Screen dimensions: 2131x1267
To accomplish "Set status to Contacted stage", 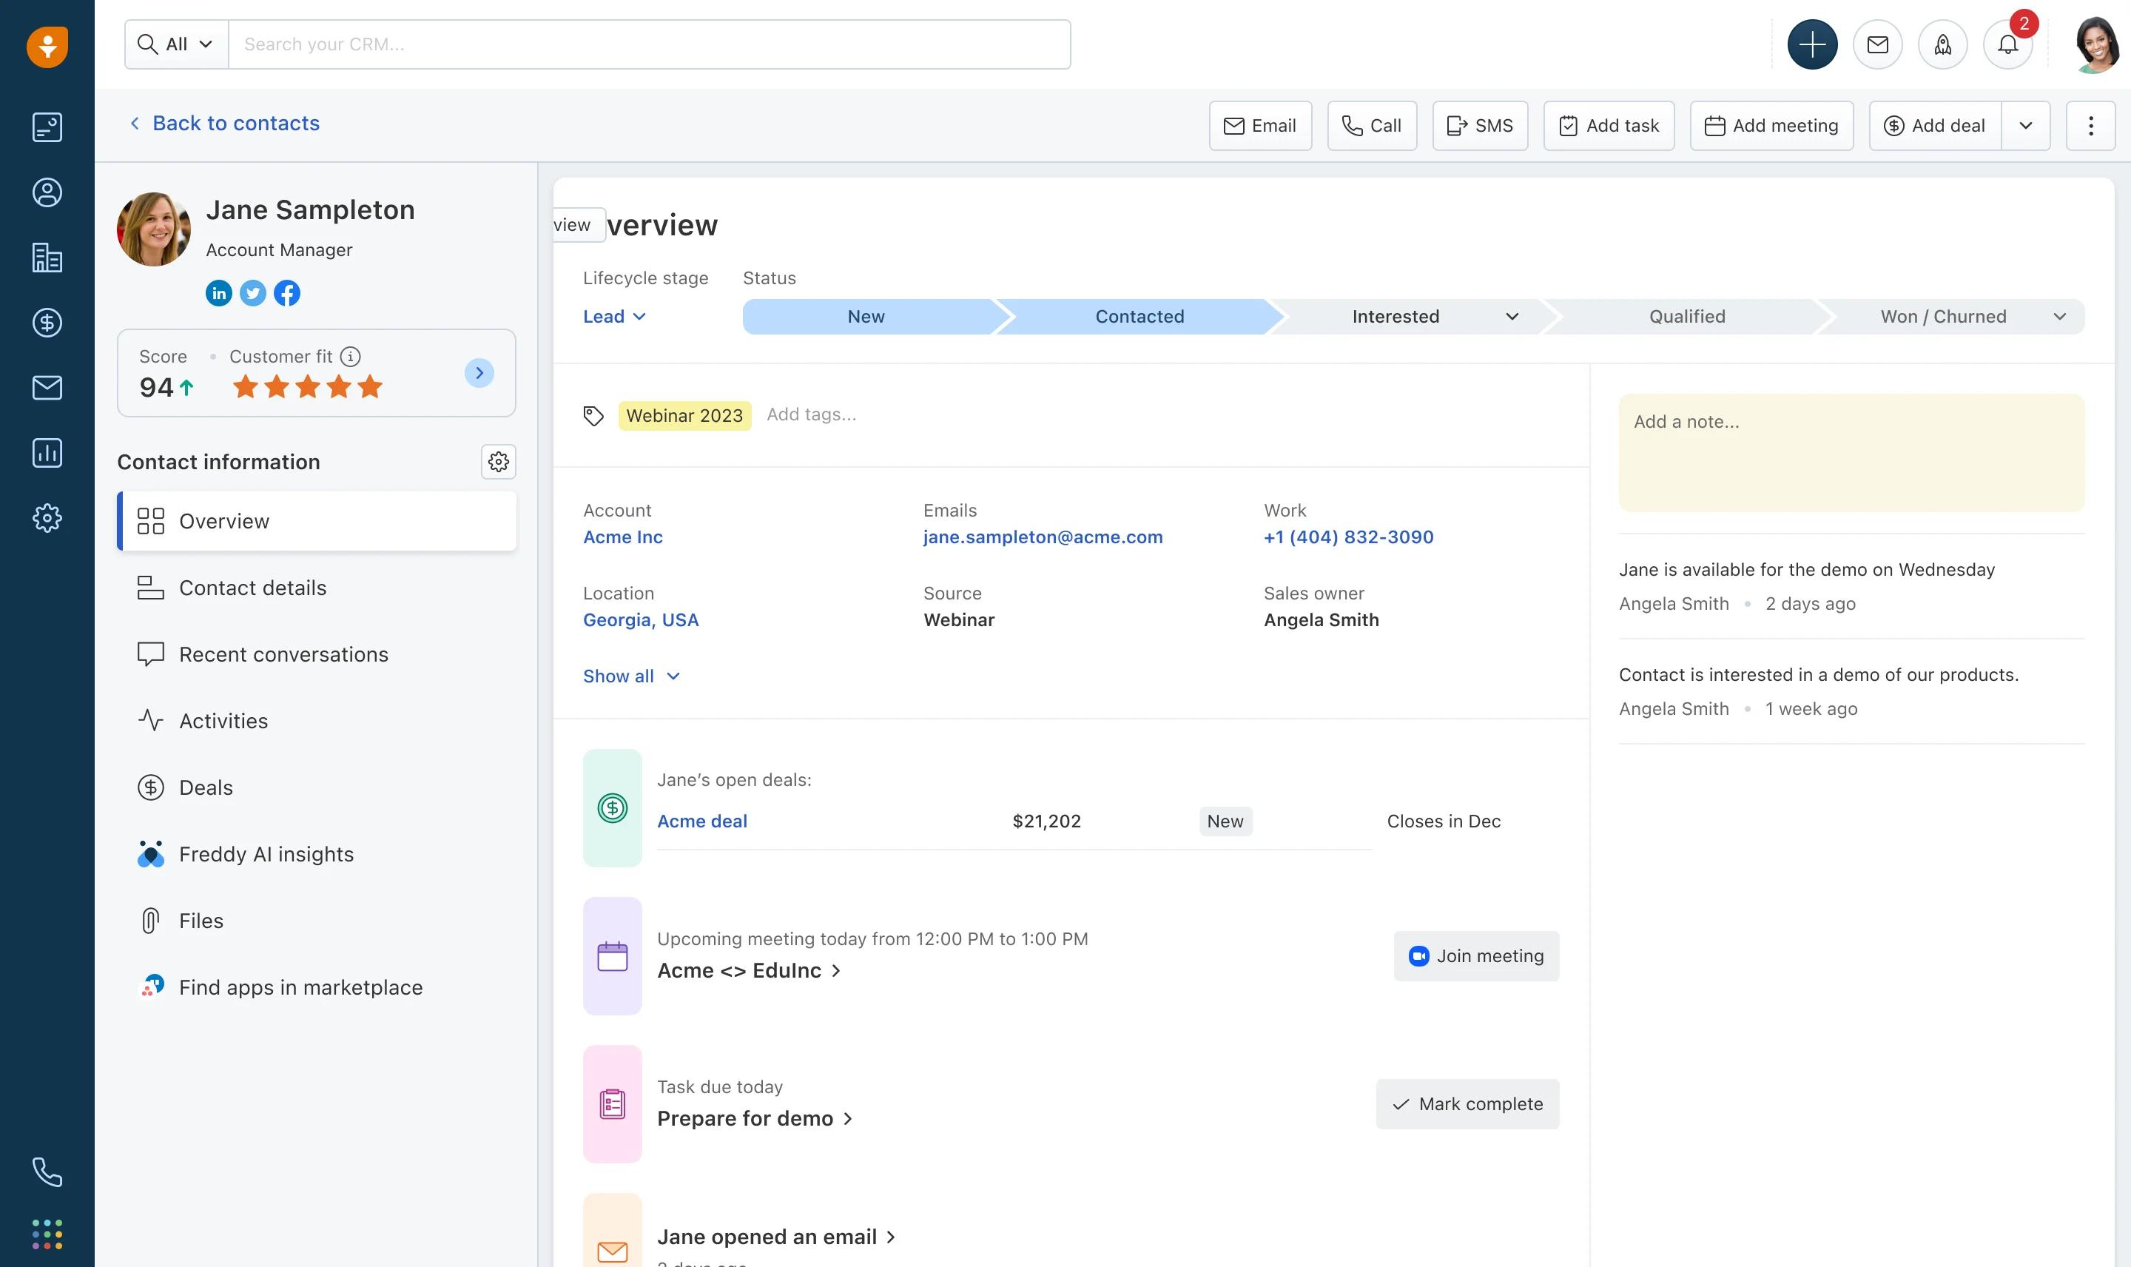I will click(1139, 317).
